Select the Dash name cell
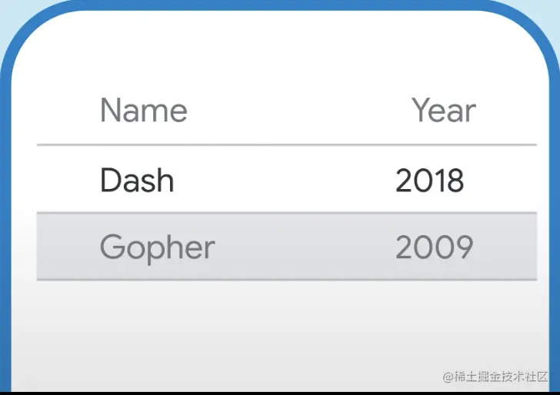 [x=137, y=181]
